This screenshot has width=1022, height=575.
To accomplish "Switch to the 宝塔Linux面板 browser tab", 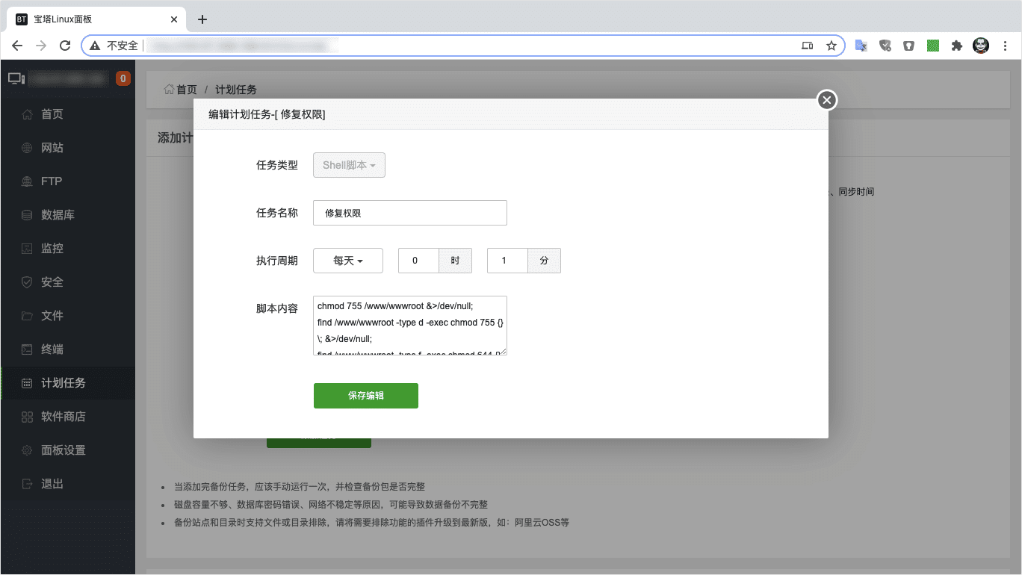I will pyautogui.click(x=96, y=19).
